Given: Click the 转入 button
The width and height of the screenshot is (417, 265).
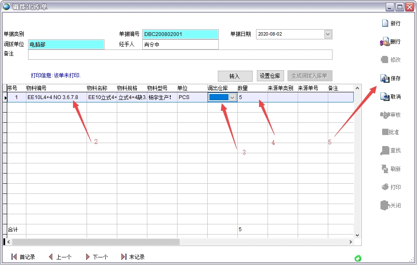Looking at the screenshot, I should [x=235, y=76].
